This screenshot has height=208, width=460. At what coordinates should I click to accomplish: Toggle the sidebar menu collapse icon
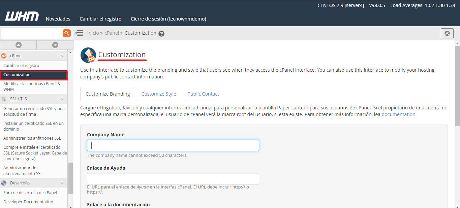pos(79,33)
